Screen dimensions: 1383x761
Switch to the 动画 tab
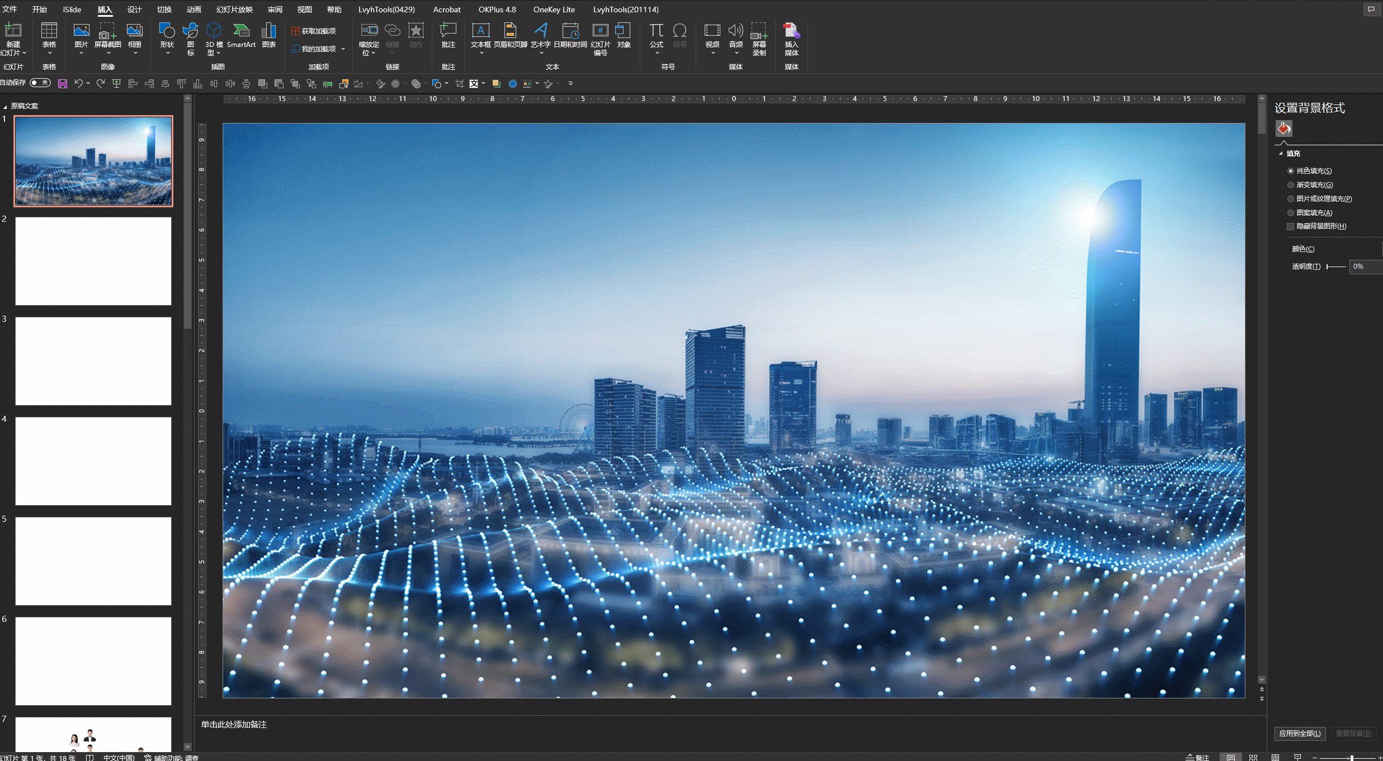coord(193,9)
